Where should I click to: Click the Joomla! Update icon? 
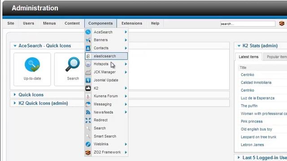coord(88,80)
